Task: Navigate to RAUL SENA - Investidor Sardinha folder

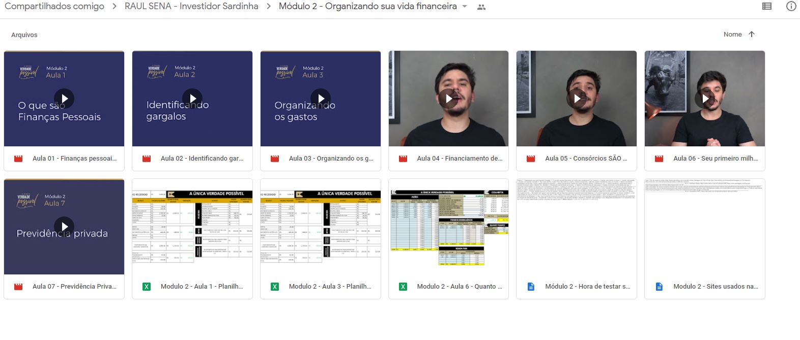Action: coord(191,7)
